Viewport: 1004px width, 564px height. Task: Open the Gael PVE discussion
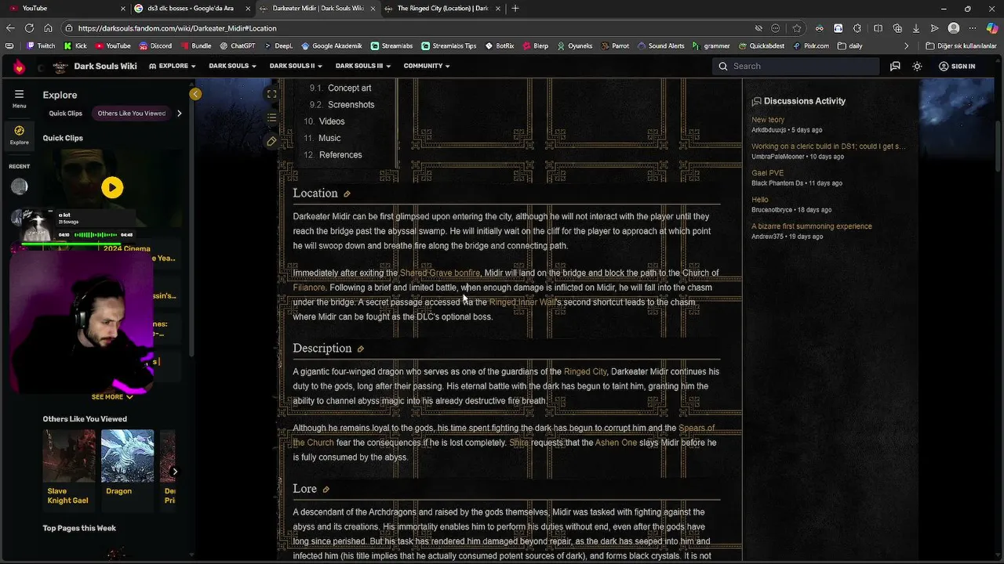pyautogui.click(x=767, y=174)
